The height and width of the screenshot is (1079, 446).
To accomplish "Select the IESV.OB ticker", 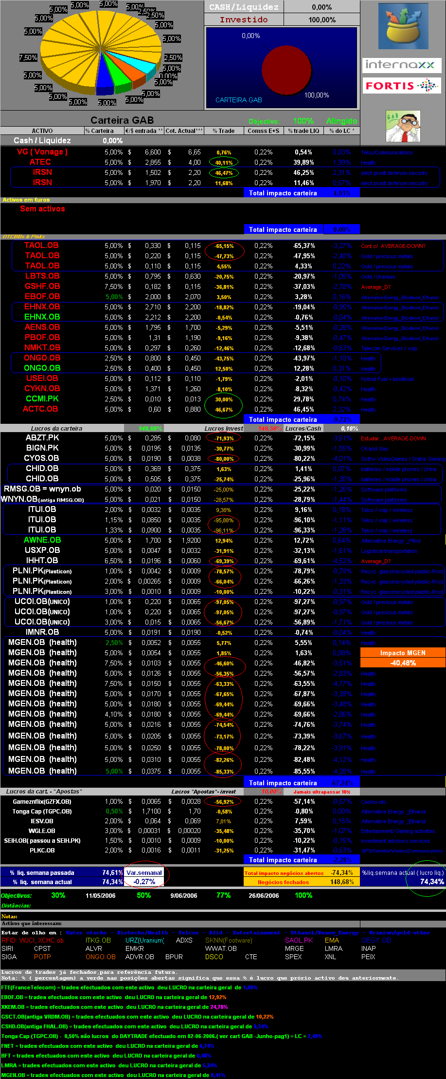I will point(42,821).
